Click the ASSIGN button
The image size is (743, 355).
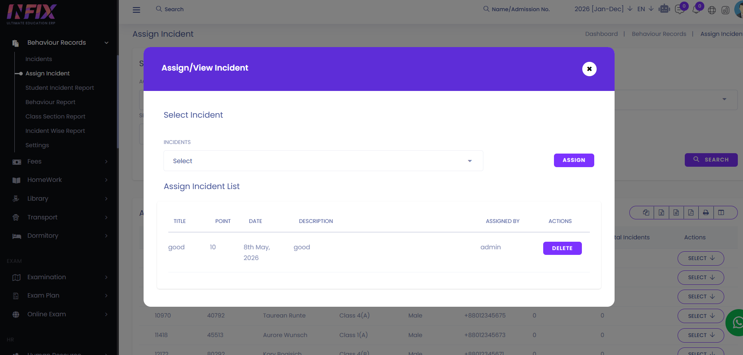pos(574,160)
